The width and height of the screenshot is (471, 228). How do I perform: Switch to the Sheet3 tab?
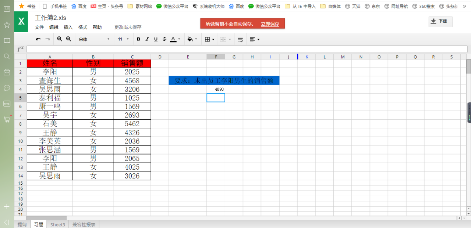[x=58, y=224]
